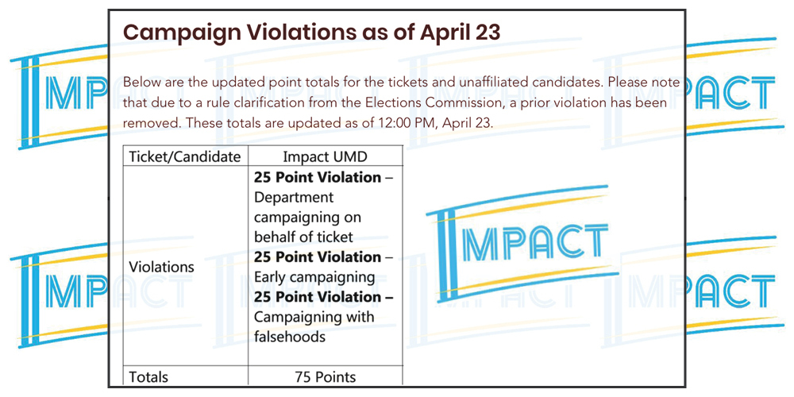Select the "Totals" row label
Image resolution: width=794 pixels, height=397 pixels.
(x=148, y=377)
